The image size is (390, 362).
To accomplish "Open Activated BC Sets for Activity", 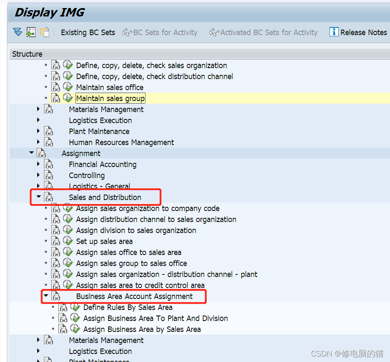I will point(264,33).
